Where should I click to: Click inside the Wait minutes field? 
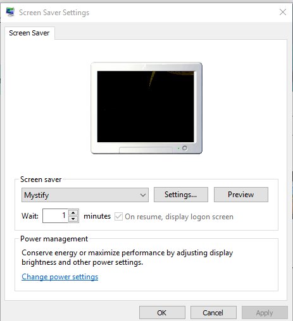coord(55,215)
